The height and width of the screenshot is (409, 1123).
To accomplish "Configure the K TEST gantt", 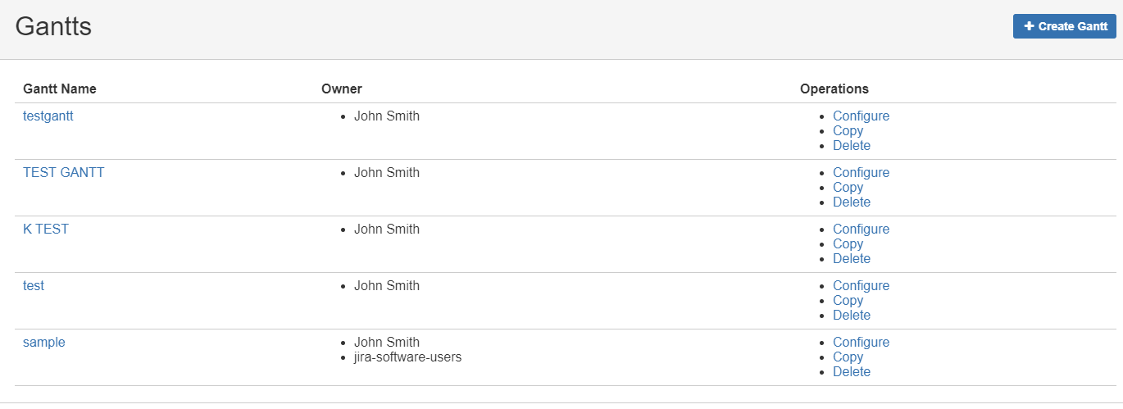I will pyautogui.click(x=861, y=229).
